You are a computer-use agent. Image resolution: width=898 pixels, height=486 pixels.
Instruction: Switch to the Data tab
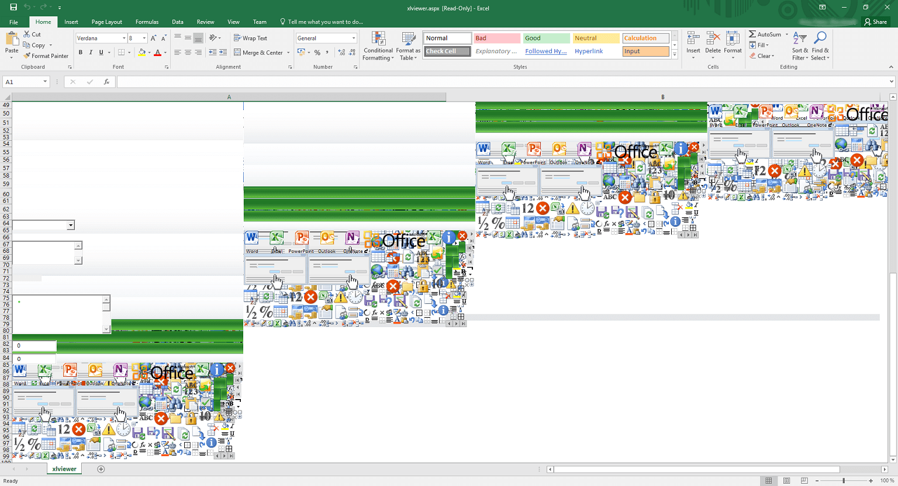(x=178, y=22)
